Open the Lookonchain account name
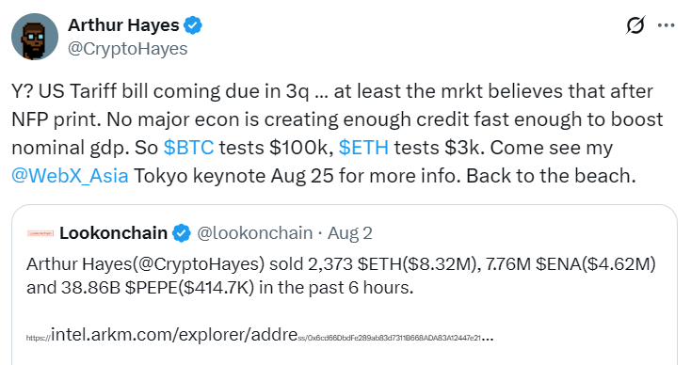This screenshot has height=365, width=691. click(113, 233)
